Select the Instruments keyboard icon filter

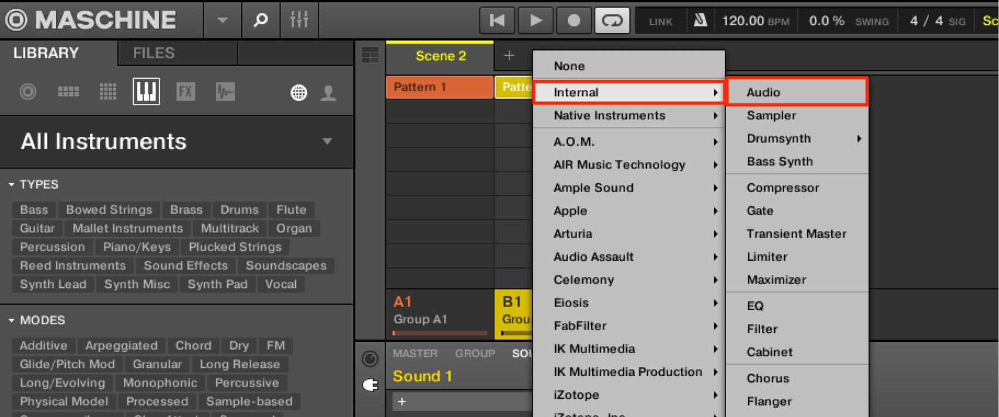[x=146, y=92]
